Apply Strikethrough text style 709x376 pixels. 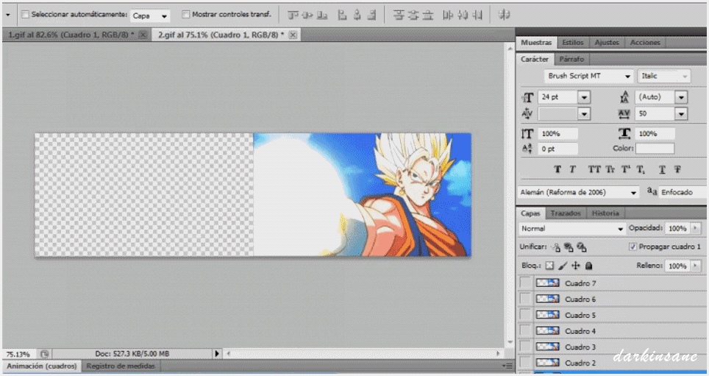click(x=677, y=169)
